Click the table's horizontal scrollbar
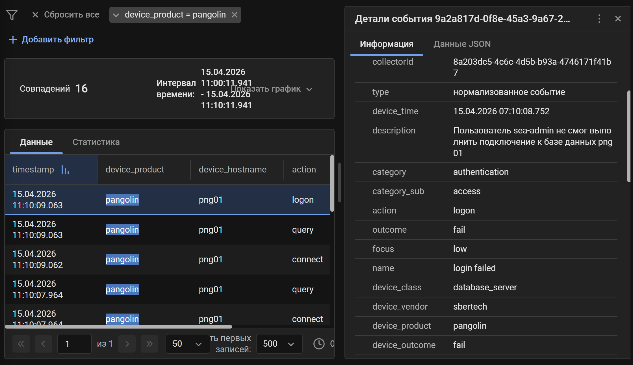This screenshot has width=633, height=365. 118,327
